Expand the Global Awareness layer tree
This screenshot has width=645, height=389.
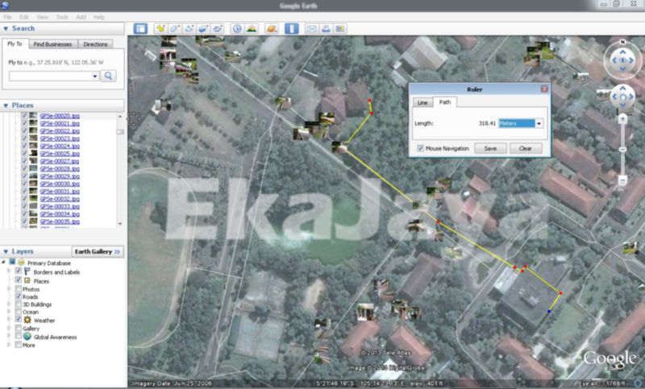[8, 337]
